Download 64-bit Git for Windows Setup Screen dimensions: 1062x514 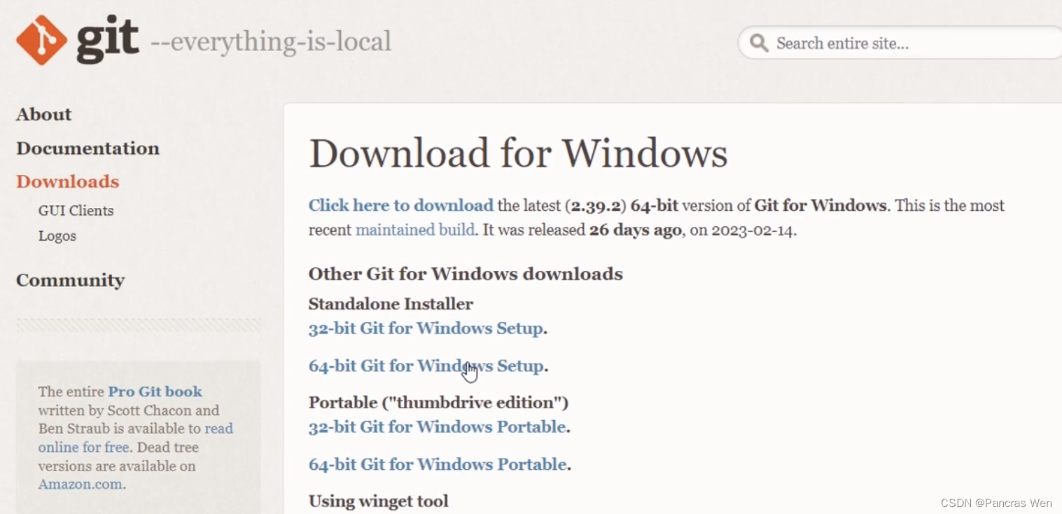point(426,366)
